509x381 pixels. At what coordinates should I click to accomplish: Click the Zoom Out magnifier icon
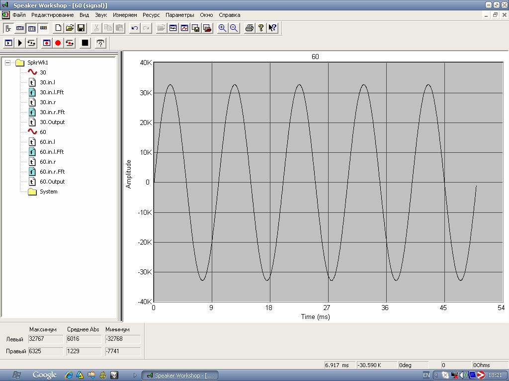pyautogui.click(x=234, y=28)
